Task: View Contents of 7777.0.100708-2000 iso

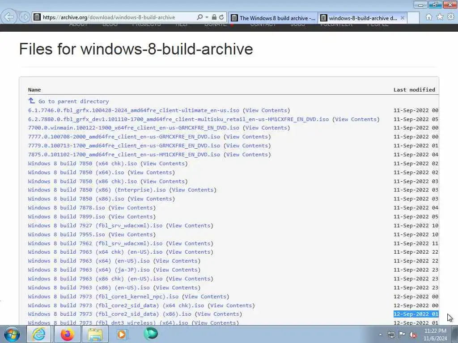Action: pos(247,137)
